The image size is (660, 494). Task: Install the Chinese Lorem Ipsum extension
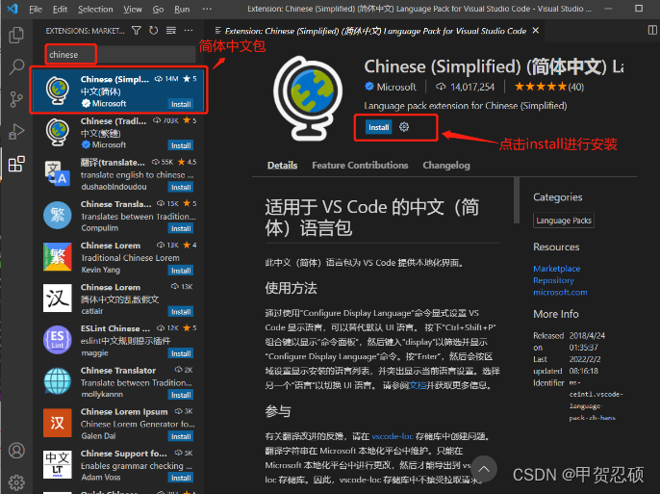pyautogui.click(x=181, y=436)
